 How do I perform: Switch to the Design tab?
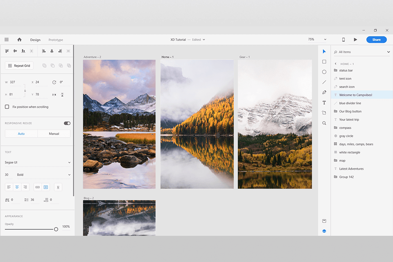pyautogui.click(x=35, y=40)
